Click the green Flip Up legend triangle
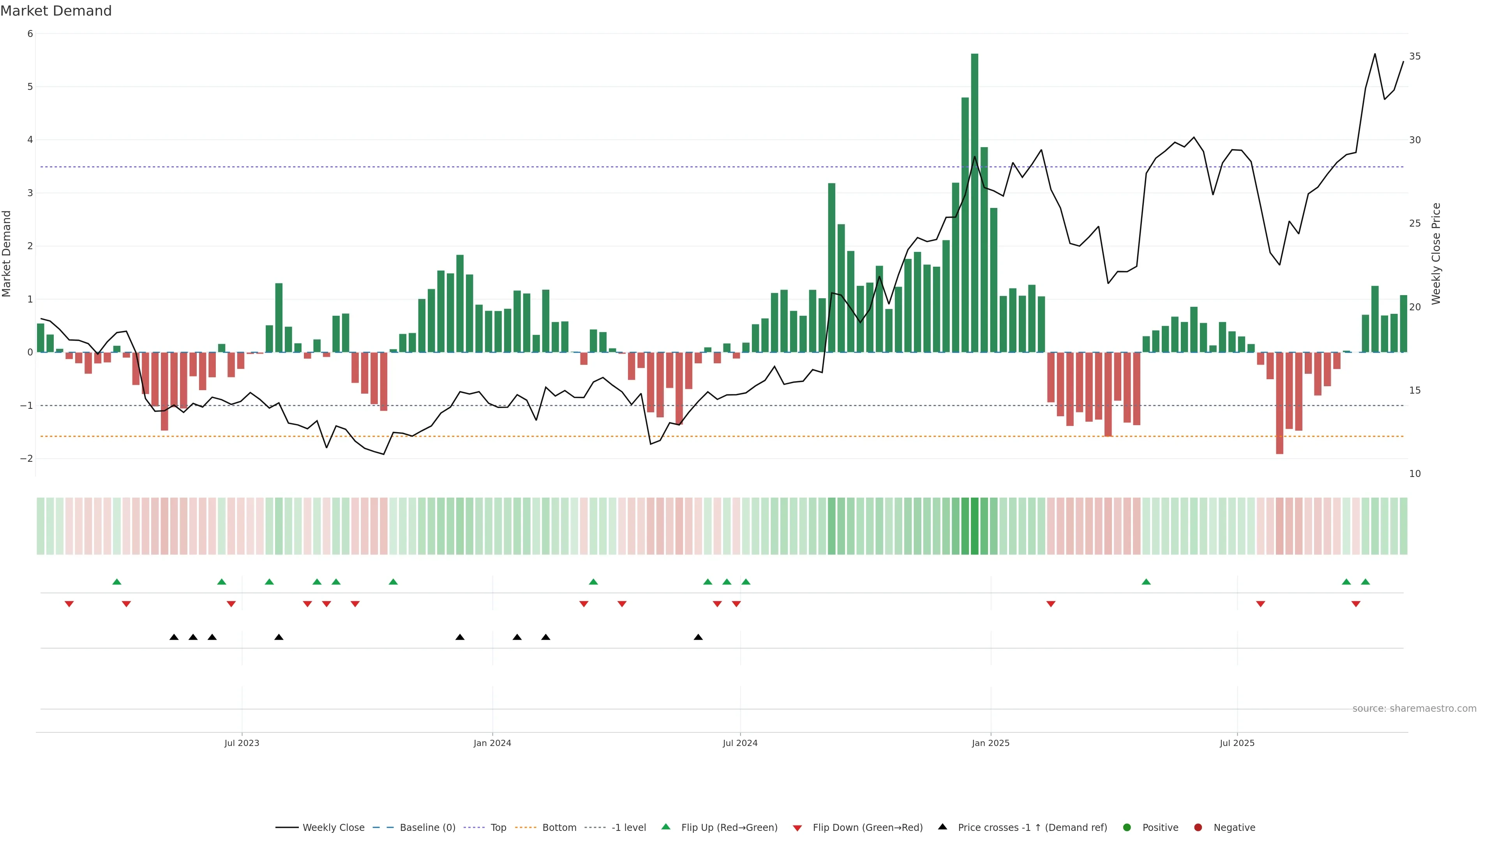Viewport: 1496px width, 841px height. click(665, 827)
